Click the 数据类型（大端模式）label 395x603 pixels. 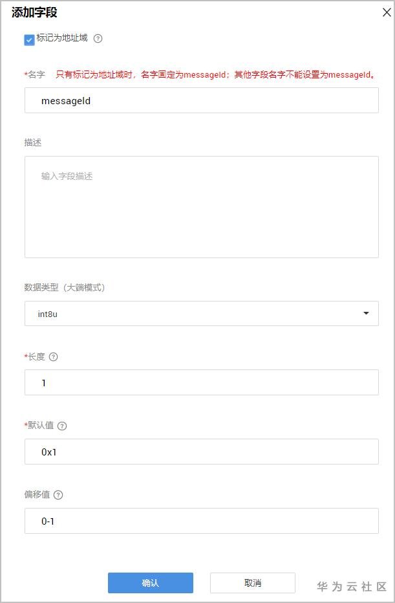[65, 287]
